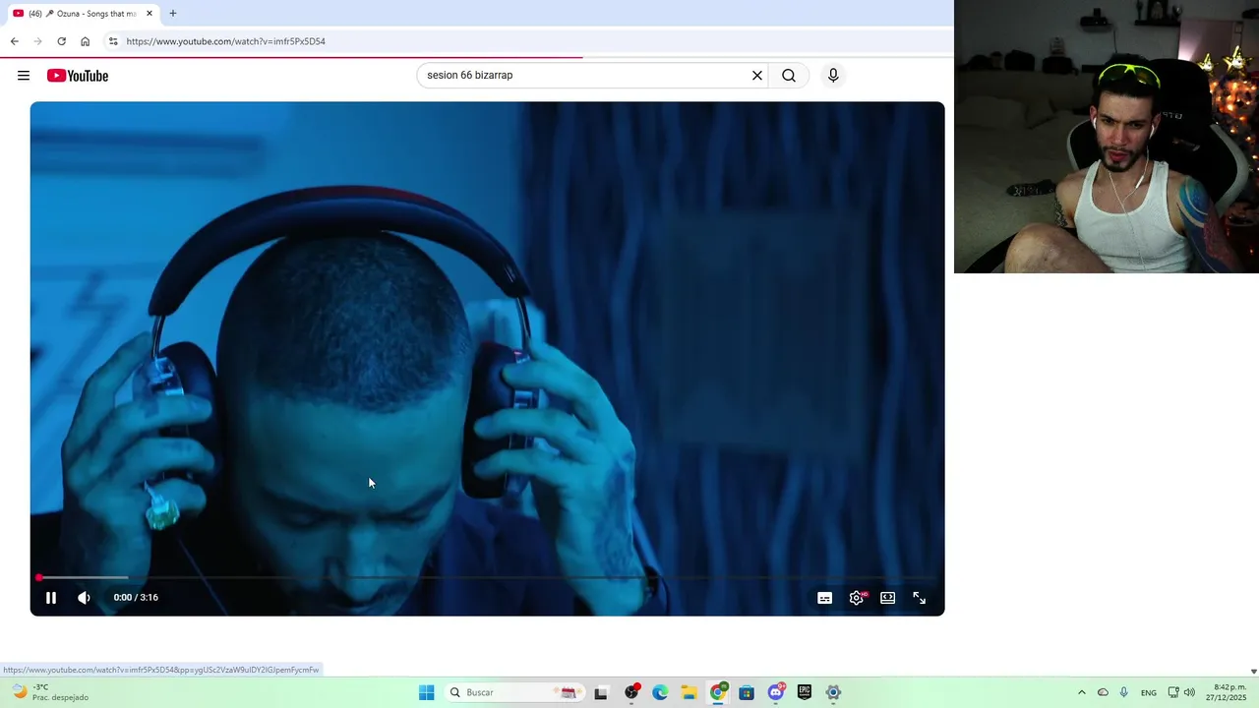Open the OneDrive cloud tray icon

(x=1103, y=692)
